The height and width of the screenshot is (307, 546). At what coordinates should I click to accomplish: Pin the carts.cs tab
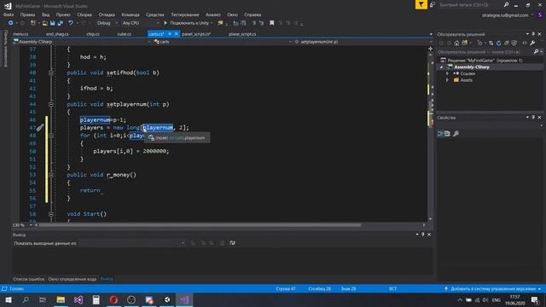tap(170, 34)
